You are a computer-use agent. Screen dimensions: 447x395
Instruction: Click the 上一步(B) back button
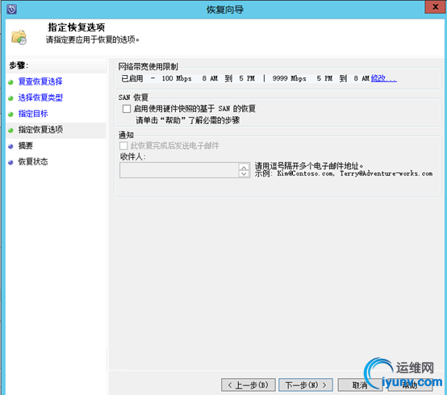[249, 385]
